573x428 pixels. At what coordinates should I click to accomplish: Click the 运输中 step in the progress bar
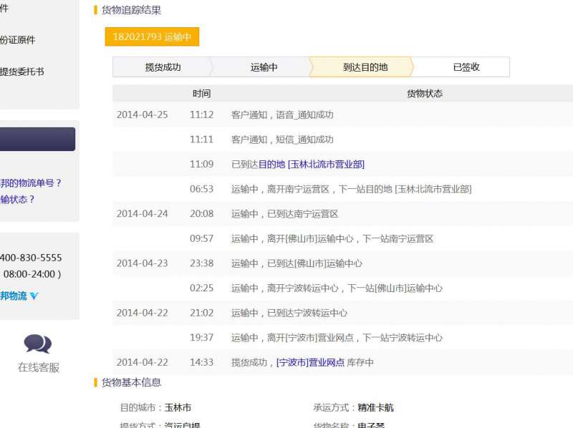tap(264, 67)
